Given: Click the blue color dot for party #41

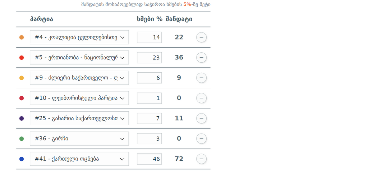Looking at the screenshot, I should pos(22,159).
